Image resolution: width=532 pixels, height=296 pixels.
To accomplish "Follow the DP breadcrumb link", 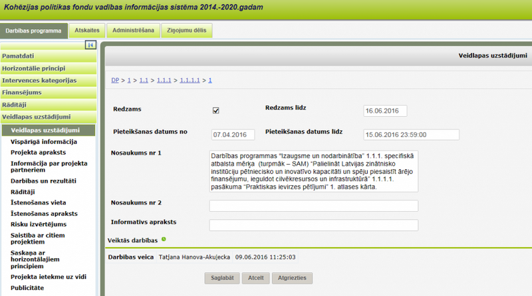I will click(x=115, y=80).
